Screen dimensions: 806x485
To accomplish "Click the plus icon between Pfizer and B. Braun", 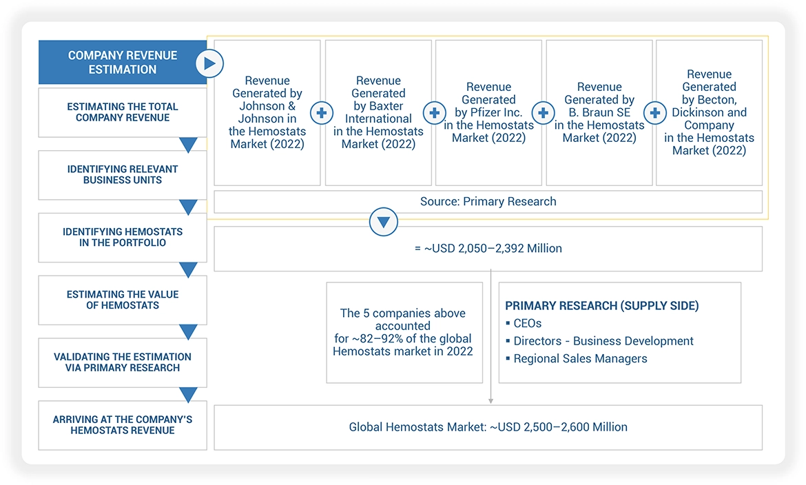I will click(544, 112).
